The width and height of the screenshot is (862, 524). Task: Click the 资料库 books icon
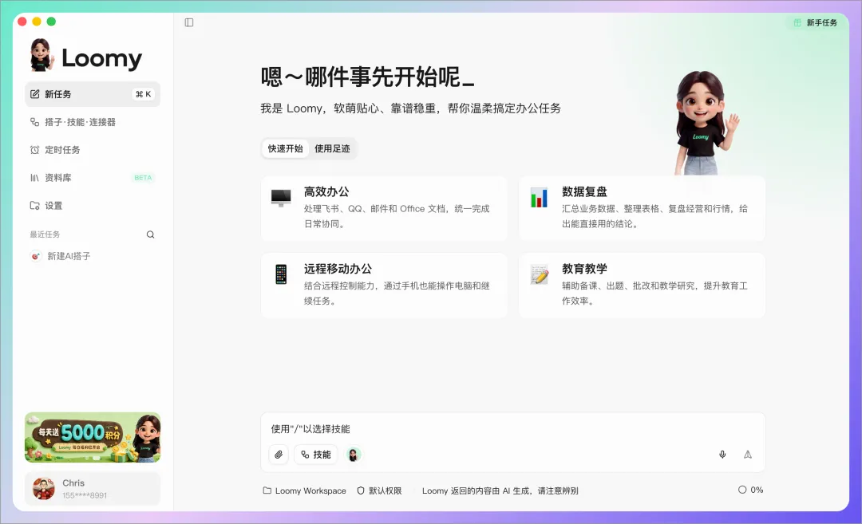[x=34, y=177]
